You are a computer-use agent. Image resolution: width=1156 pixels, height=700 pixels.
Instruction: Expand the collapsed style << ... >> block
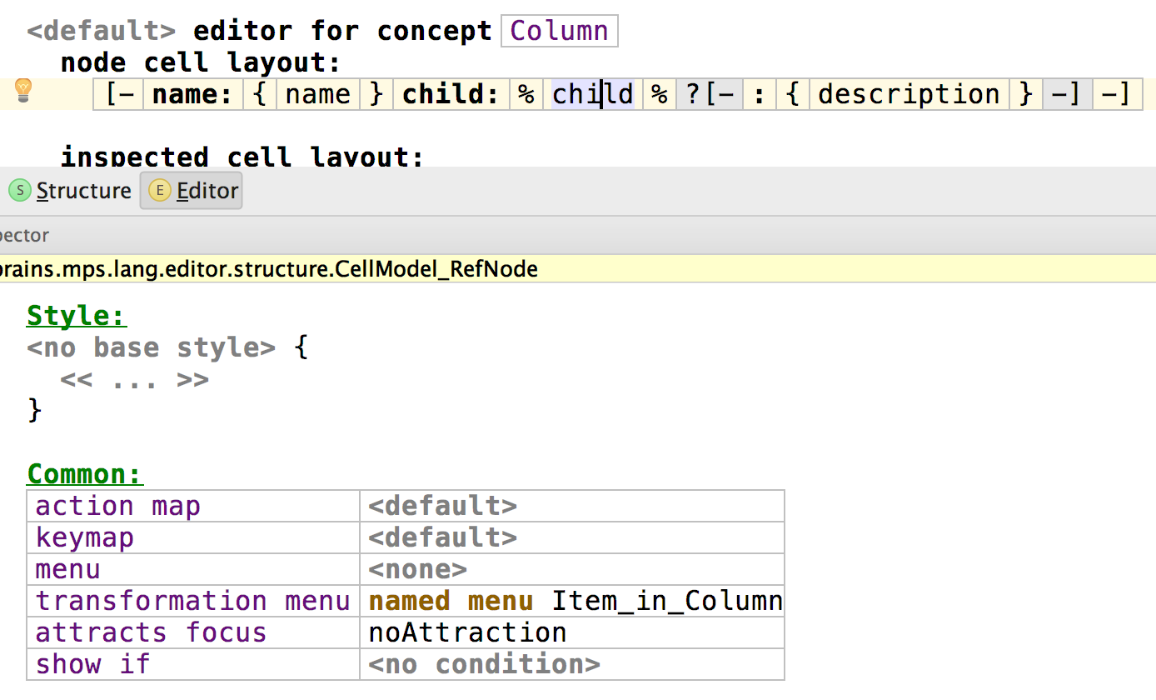[x=134, y=380]
